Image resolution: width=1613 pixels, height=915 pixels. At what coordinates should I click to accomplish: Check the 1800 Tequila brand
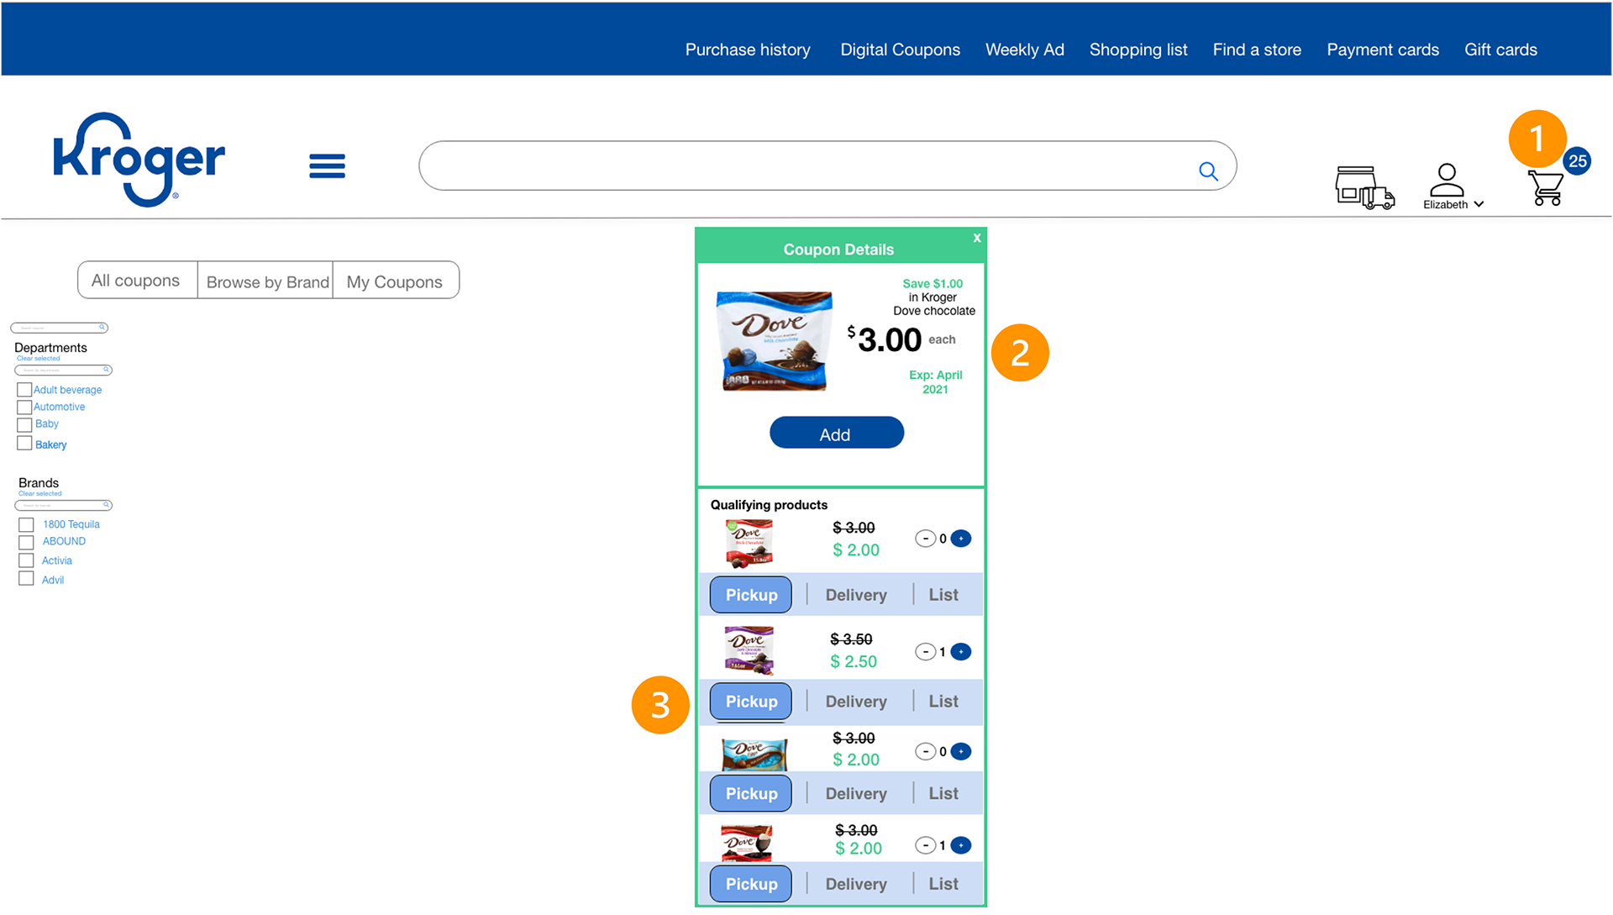26,525
